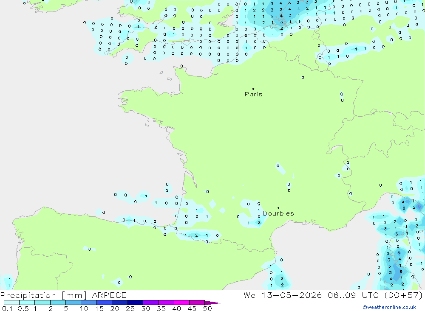This screenshot has width=425, height=311.
Task: Pick the 35–40 mm legend swatch
Action: (166, 303)
